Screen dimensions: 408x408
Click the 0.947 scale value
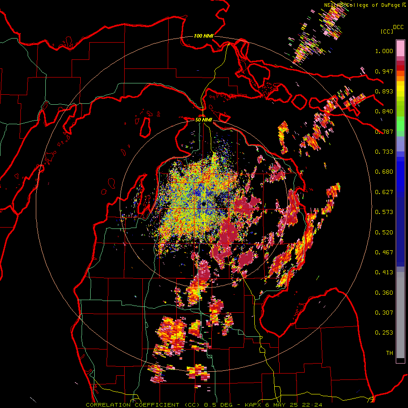point(384,71)
